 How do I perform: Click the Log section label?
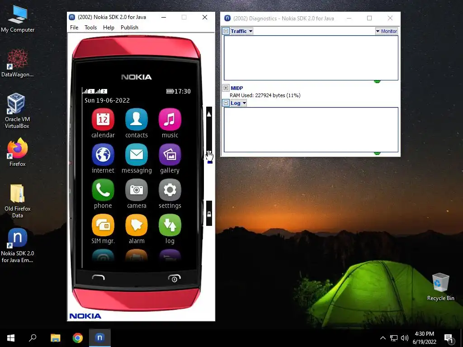[235, 103]
